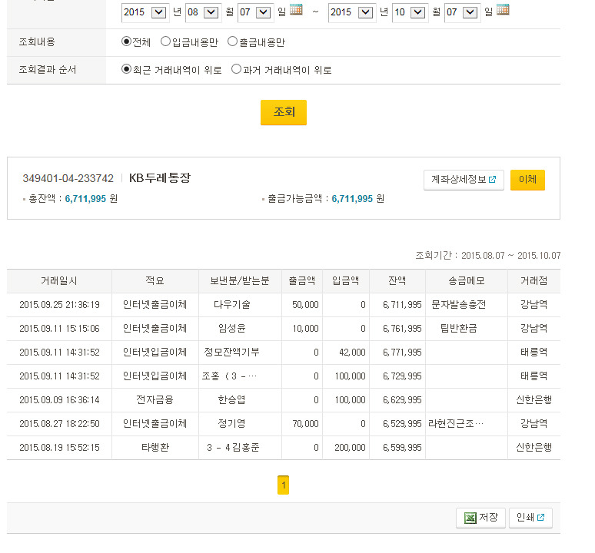Expand the end month dropdown
Image resolution: width=595 pixels, height=553 pixels.
point(418,12)
